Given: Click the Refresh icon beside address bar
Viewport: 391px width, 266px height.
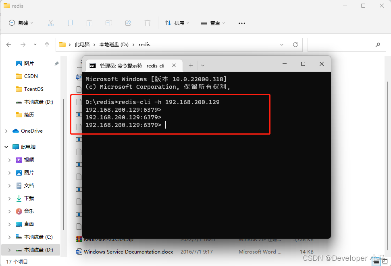Looking at the screenshot, I should click(295, 45).
